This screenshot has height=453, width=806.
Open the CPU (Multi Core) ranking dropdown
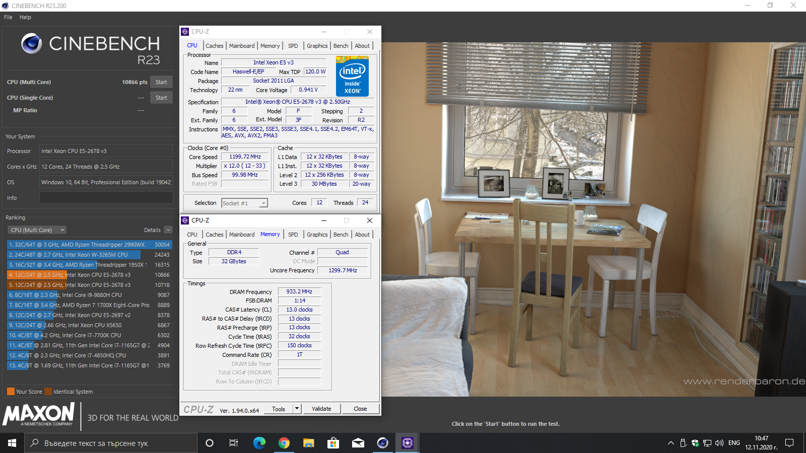click(x=37, y=230)
